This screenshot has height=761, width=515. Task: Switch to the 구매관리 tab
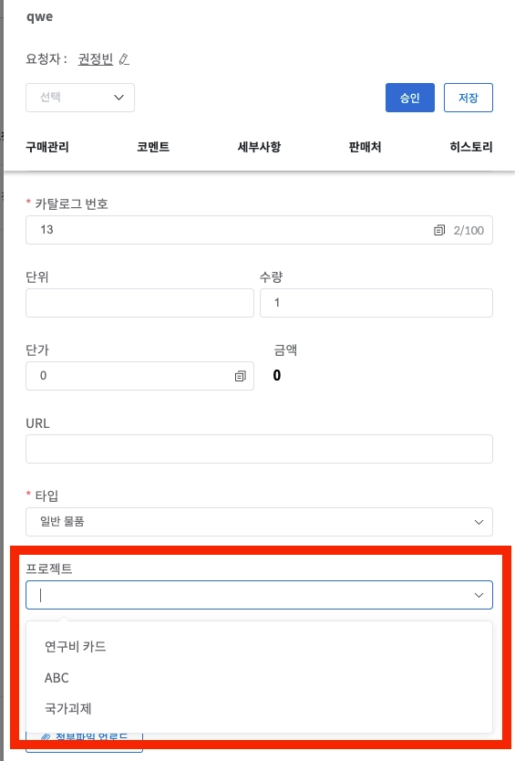(47, 147)
